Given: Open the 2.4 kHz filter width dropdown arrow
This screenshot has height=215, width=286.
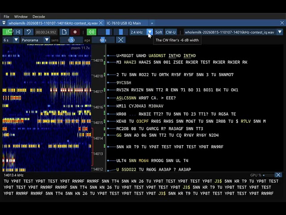Looking at the screenshot, I should [150, 32].
